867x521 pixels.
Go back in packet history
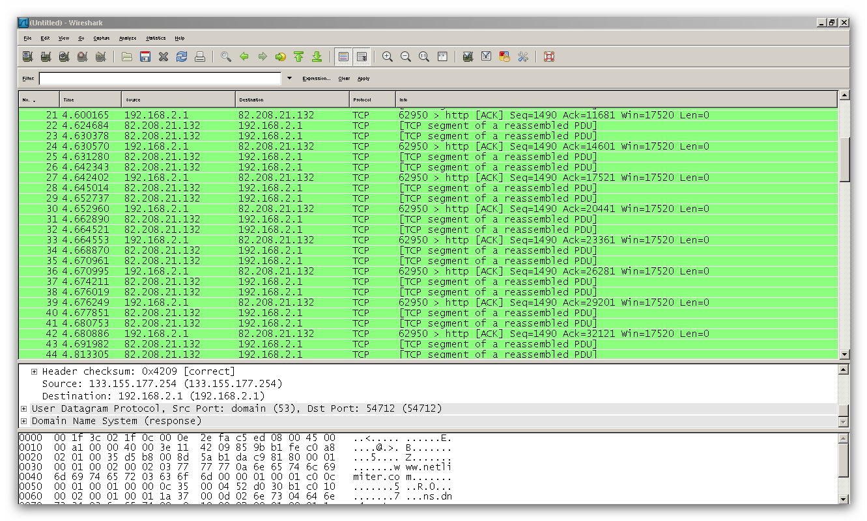244,57
